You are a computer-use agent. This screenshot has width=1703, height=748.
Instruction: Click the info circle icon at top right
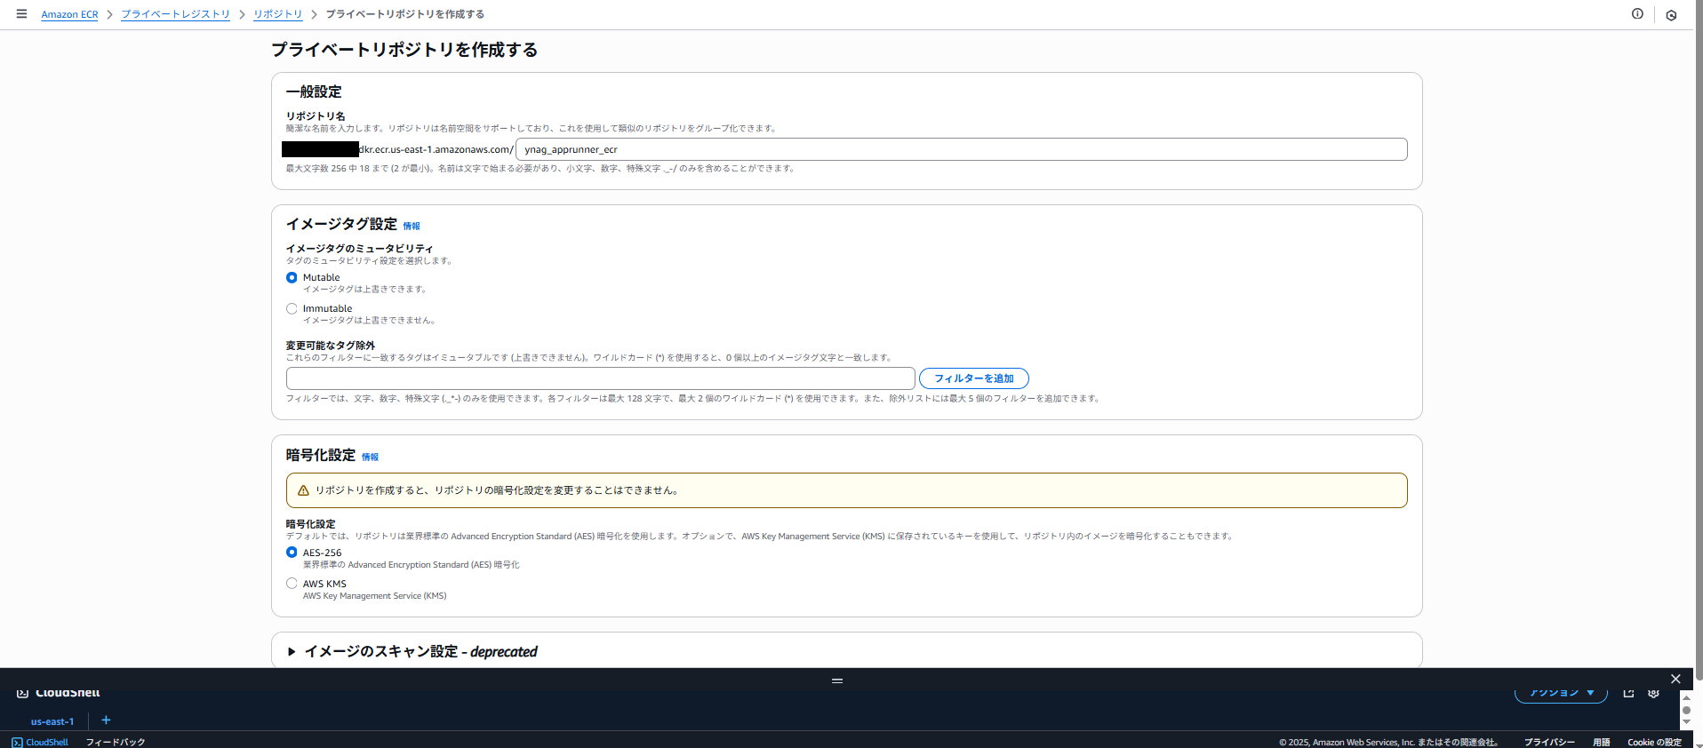[x=1637, y=13]
